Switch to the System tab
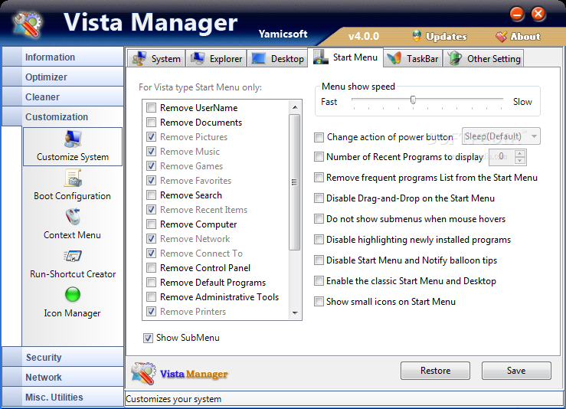566x409 pixels. pos(156,58)
